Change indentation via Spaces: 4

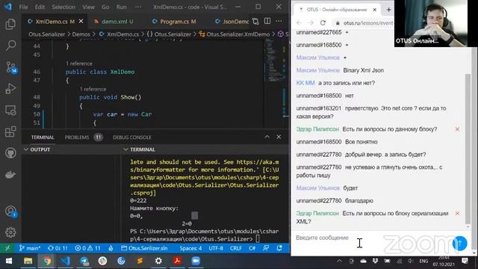(190, 248)
